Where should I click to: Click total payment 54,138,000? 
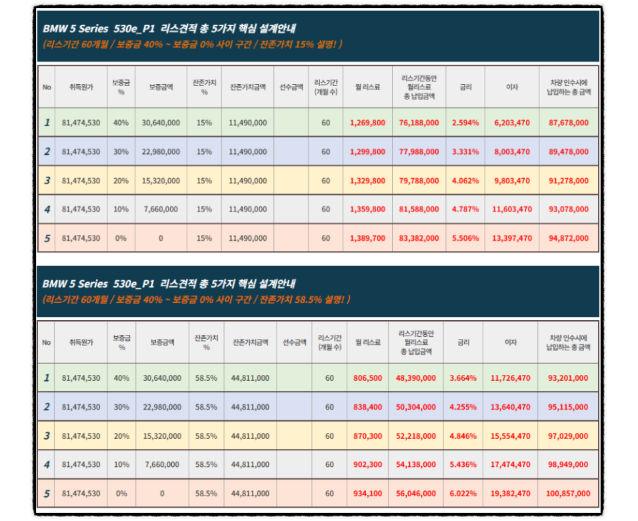pyautogui.click(x=415, y=464)
